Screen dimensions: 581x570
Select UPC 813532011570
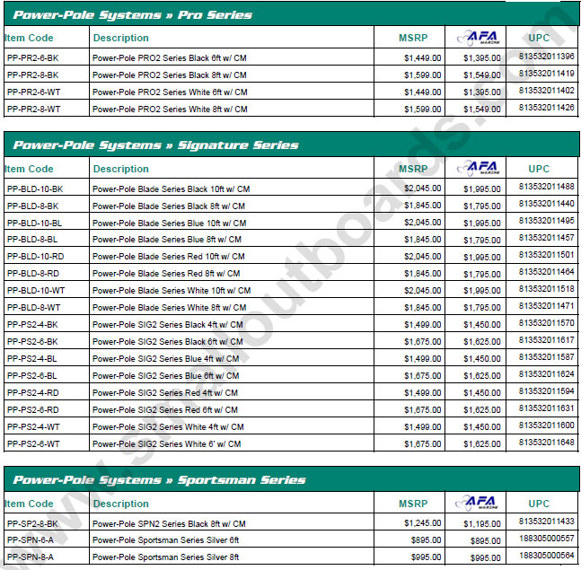547,323
